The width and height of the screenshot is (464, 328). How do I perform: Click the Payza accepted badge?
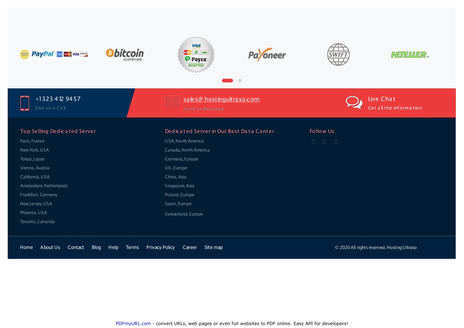[196, 54]
